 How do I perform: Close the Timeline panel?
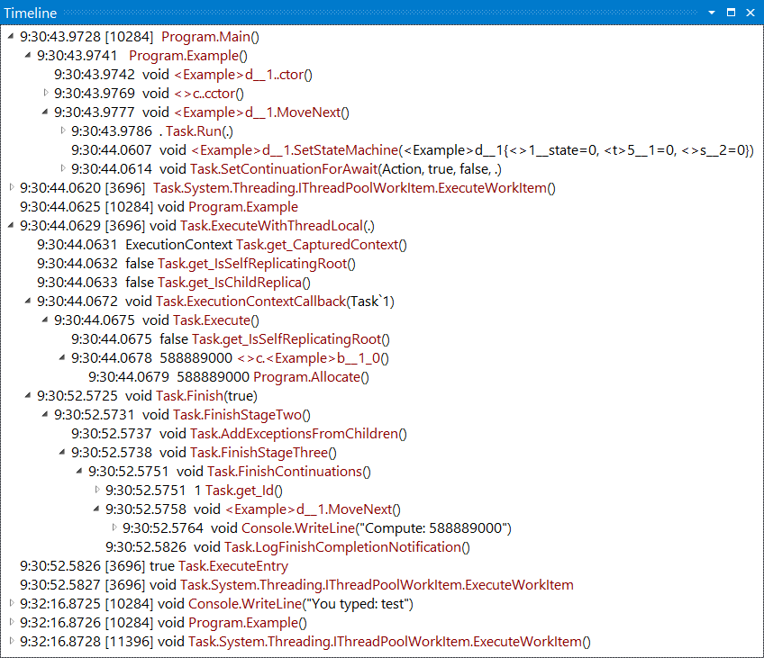(750, 13)
